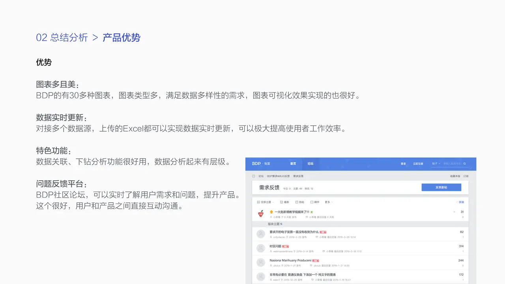Select the 精华 filter
Image resolution: width=505 pixels, height=284 pixels.
coord(314,202)
